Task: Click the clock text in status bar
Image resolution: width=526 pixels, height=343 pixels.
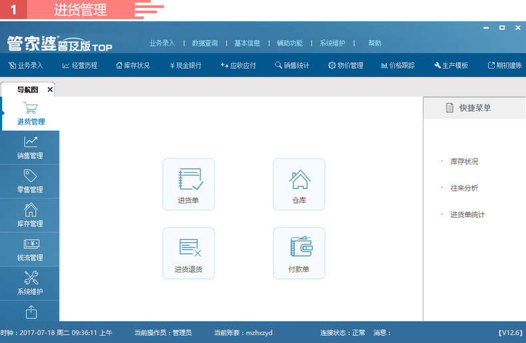Action: point(57,332)
